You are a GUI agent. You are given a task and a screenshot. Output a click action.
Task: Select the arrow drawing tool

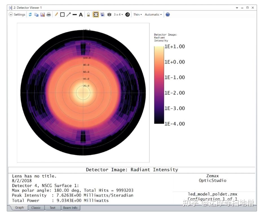(x=68, y=14)
